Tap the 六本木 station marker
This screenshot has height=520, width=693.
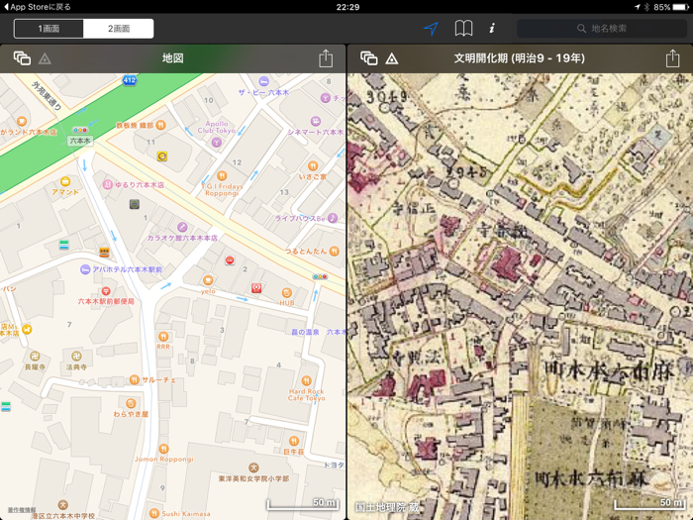(80, 131)
